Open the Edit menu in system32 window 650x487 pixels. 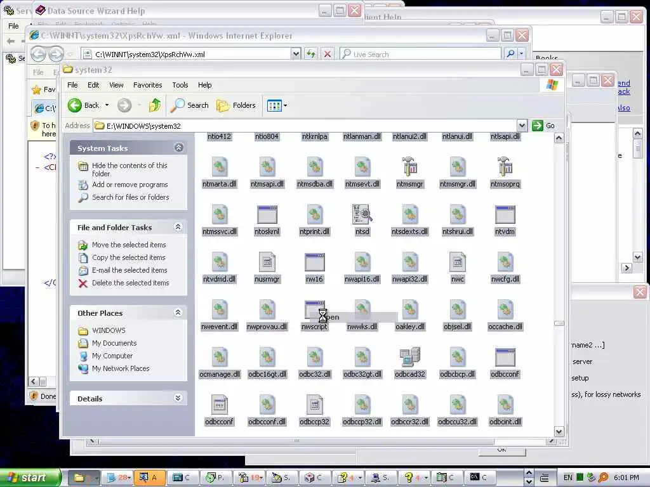tap(93, 85)
